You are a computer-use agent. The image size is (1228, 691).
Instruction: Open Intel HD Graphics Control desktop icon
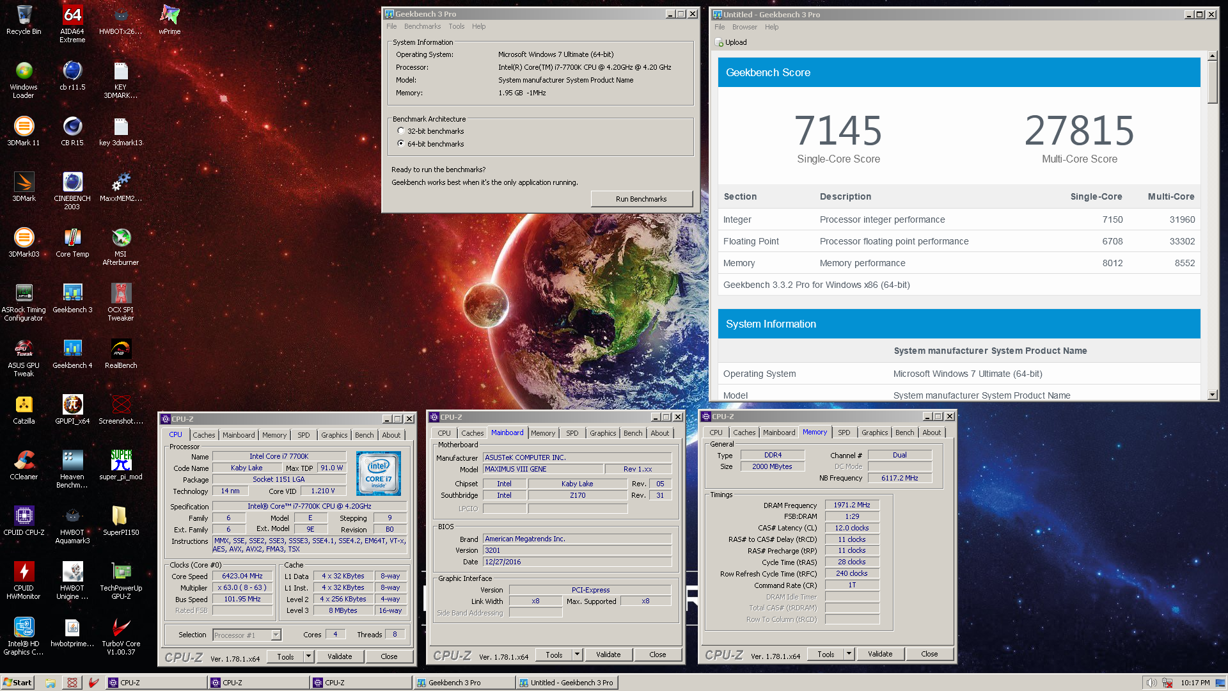click(24, 636)
